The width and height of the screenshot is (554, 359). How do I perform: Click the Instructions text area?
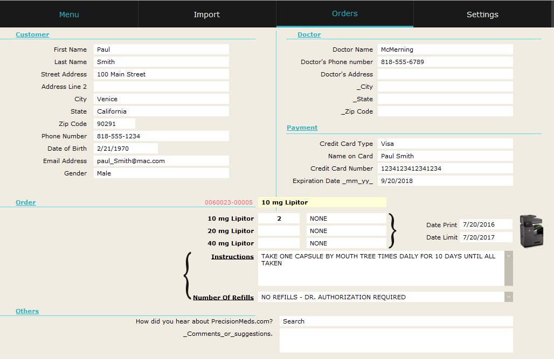(x=381, y=268)
